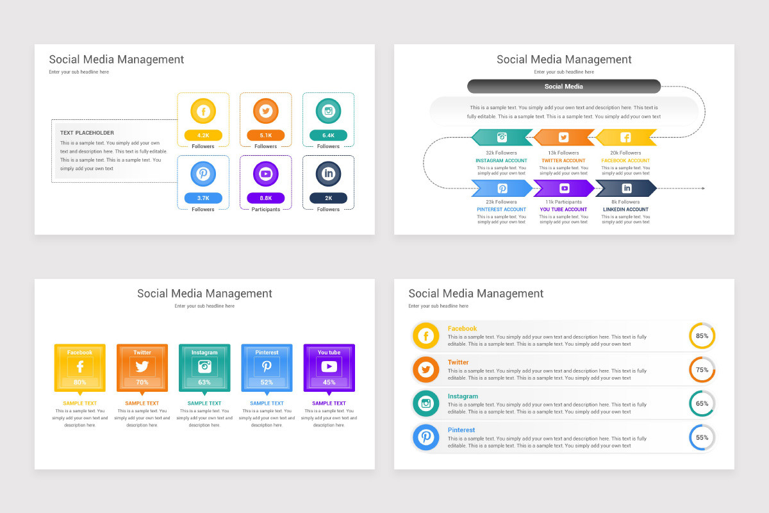Viewport: 769px width, 513px height.
Task: Select the Pinterest title in the 55% row
Action: 461,430
